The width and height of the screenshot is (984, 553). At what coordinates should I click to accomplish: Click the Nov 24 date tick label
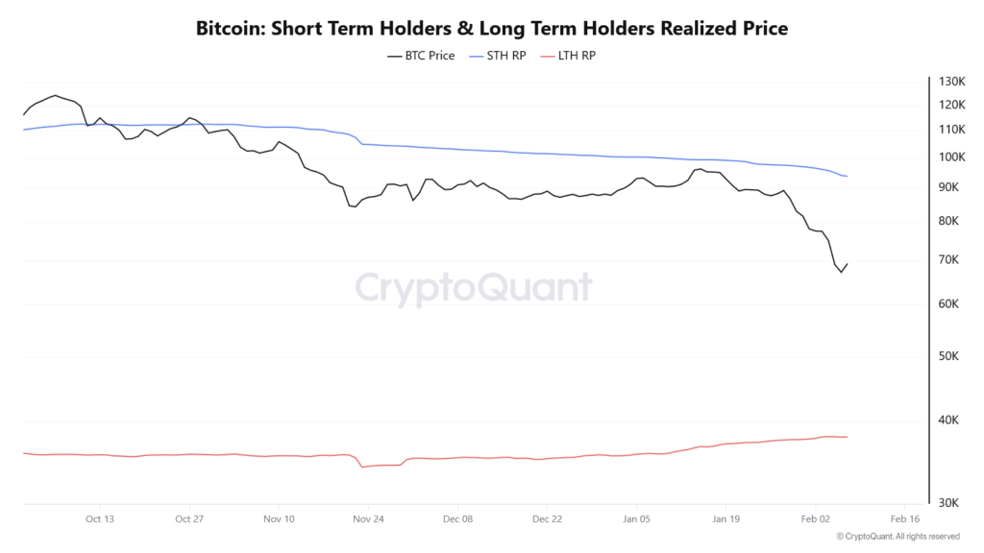click(368, 518)
